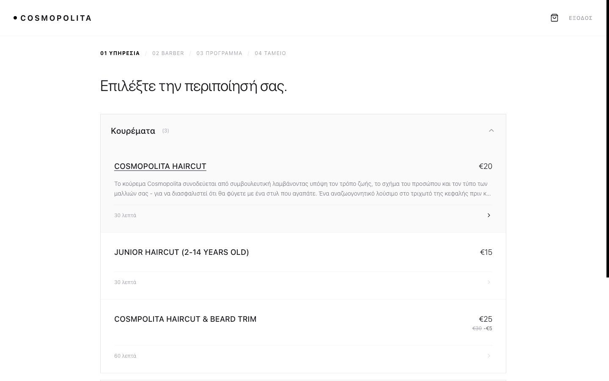
Task: Click arrow icon in Junior Haircut row
Action: [489, 282]
